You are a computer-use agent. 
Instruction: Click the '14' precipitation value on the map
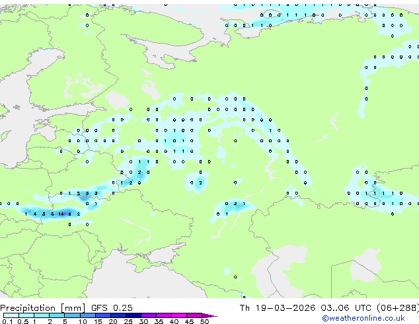coord(61,214)
